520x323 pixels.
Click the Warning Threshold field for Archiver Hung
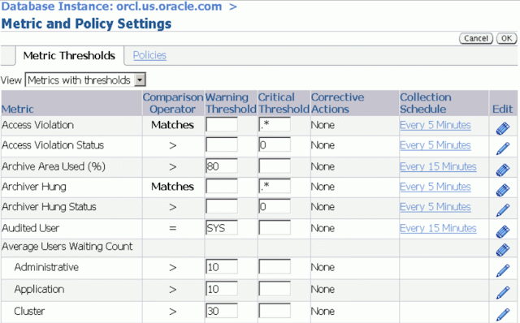coord(222,186)
